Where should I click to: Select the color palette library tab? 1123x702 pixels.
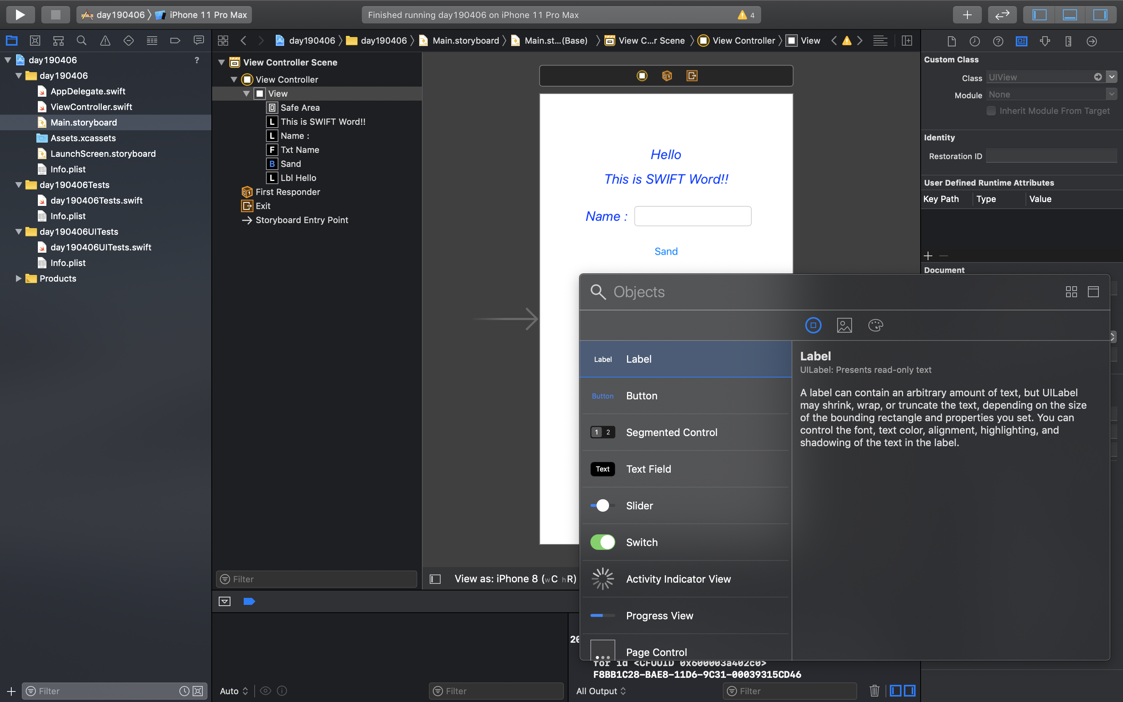(x=875, y=326)
